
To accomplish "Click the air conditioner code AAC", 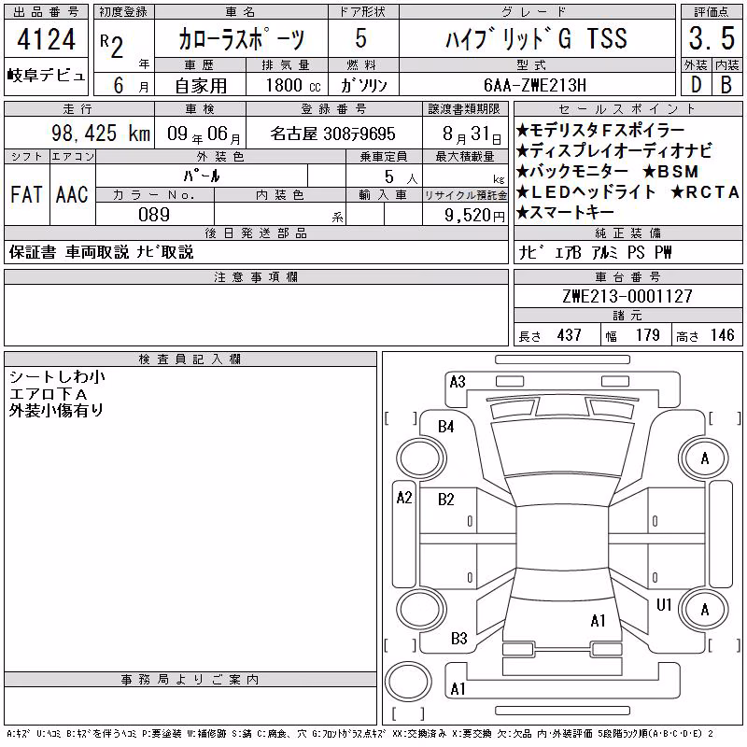I will click(72, 194).
